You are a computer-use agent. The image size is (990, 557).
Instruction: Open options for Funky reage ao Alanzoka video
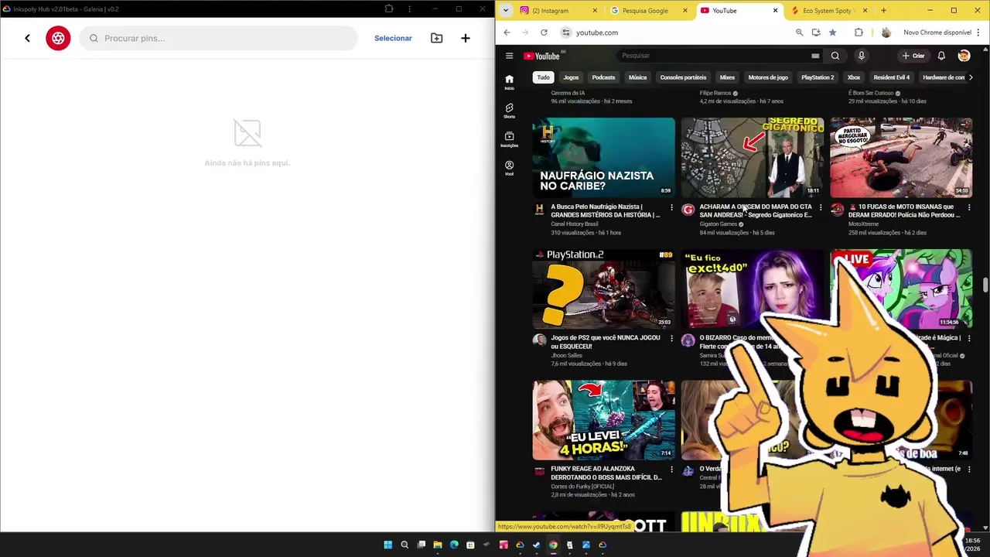[x=671, y=470]
